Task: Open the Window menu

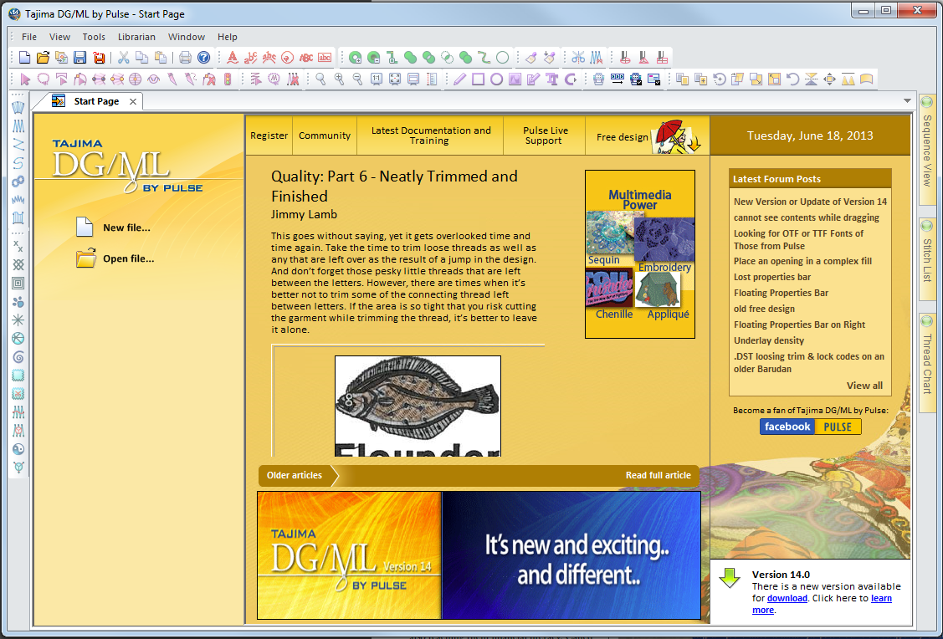Action: coord(187,37)
